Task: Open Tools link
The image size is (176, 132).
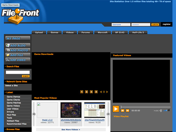Action: [9, 118]
